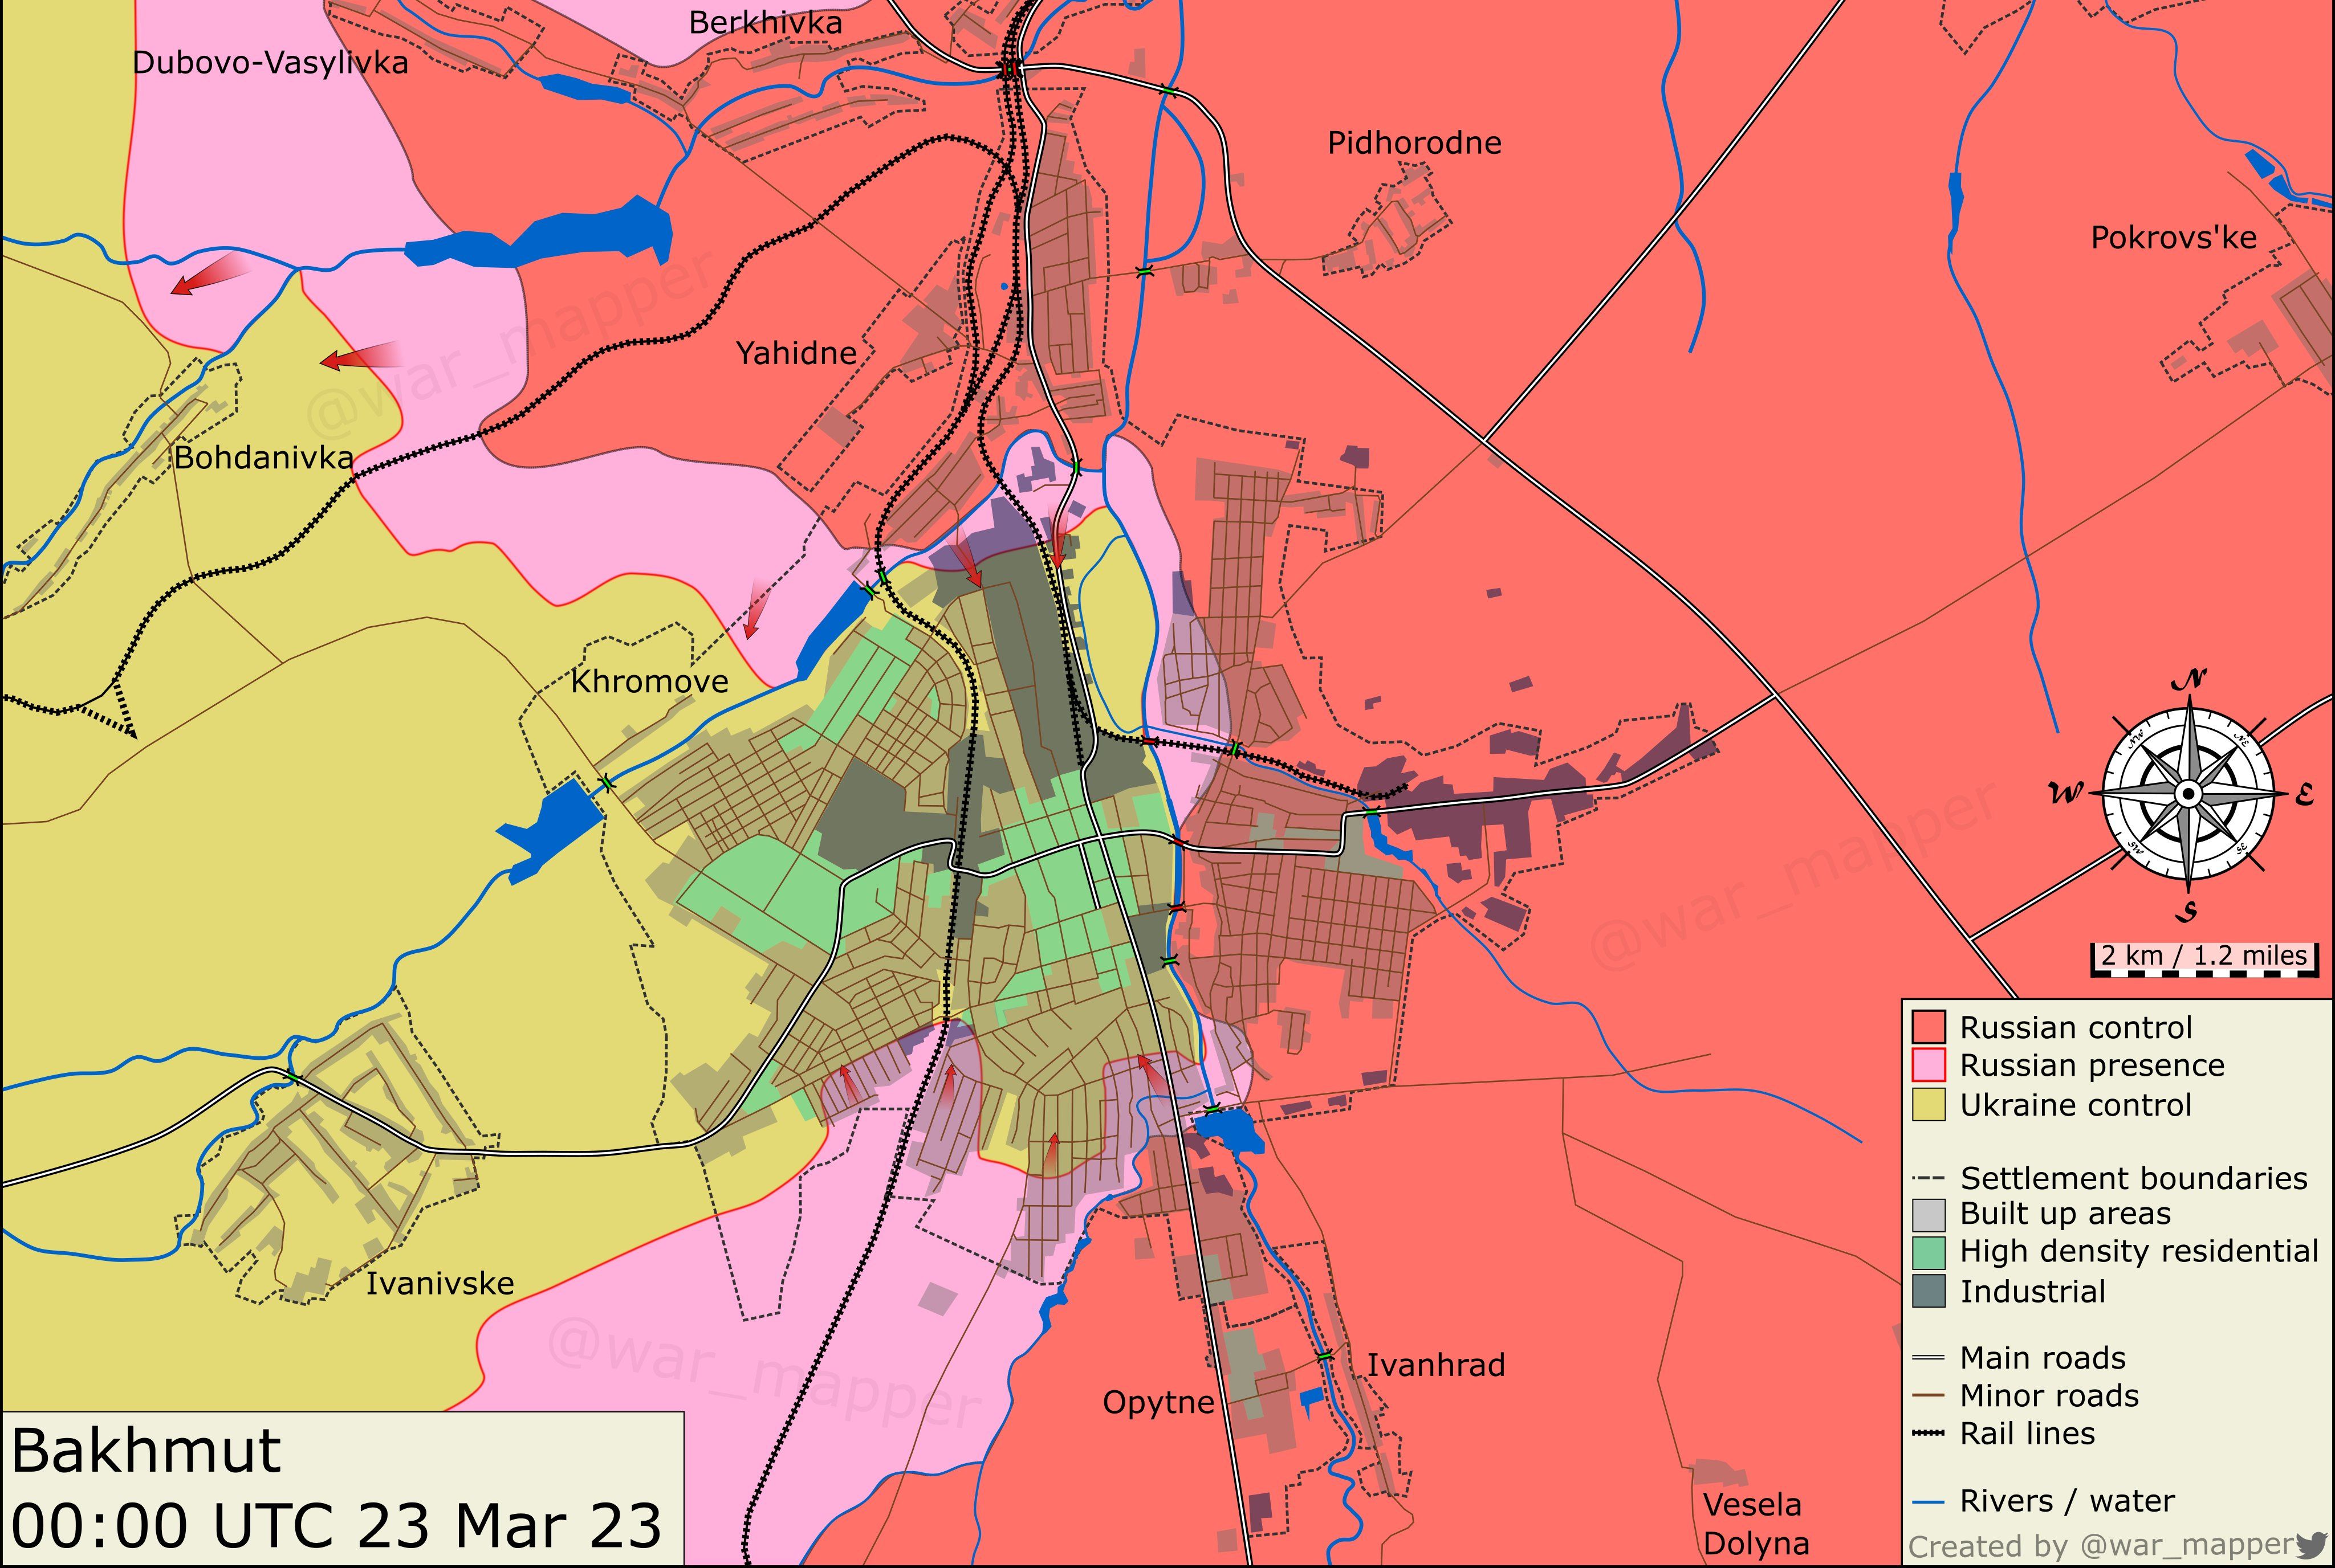Click the Created by @war_mapper credit
Viewport: 2335px width, 1568px height.
click(x=2101, y=1546)
